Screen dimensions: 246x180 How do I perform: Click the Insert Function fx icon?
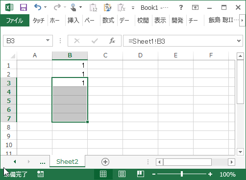112,41
